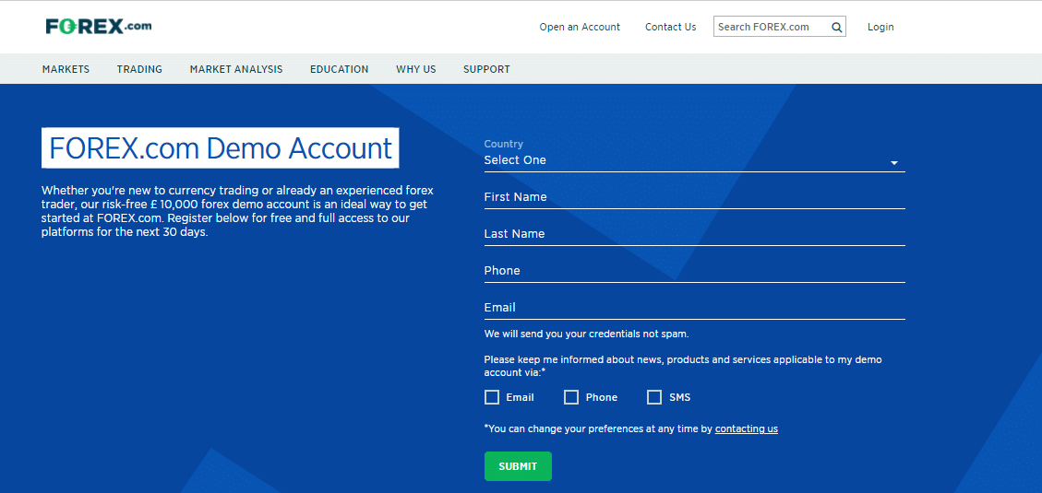Click the search magnifier icon
Image resolution: width=1042 pixels, height=493 pixels.
pos(837,28)
